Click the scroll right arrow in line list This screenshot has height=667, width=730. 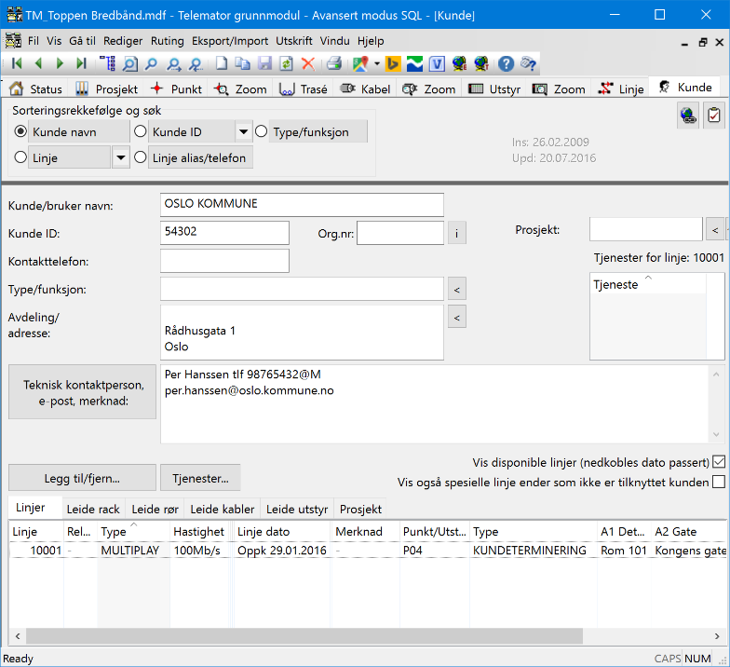click(717, 635)
